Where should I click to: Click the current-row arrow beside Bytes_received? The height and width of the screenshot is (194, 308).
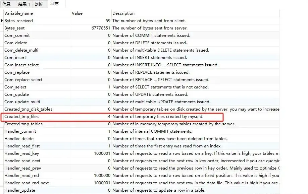(x=2, y=21)
